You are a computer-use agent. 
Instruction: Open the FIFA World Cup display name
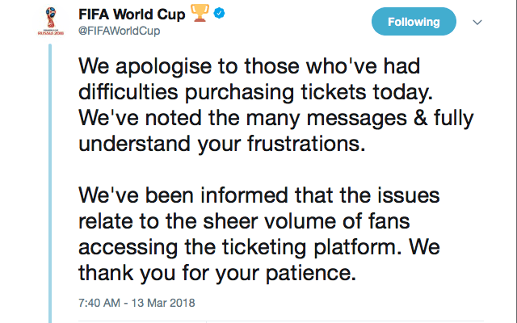(x=132, y=15)
